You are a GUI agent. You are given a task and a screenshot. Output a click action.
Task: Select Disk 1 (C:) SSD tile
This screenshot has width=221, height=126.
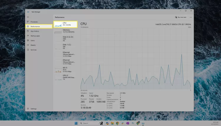click(65, 46)
